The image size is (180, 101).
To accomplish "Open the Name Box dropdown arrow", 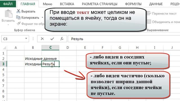I will coord(26,39).
